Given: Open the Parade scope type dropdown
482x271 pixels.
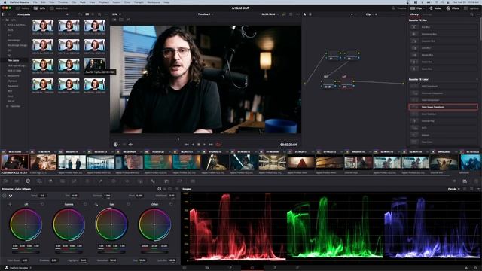Looking at the screenshot, I should [453, 189].
